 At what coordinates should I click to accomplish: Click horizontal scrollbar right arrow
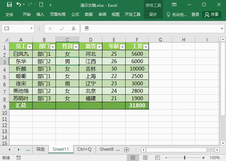tap(217, 150)
